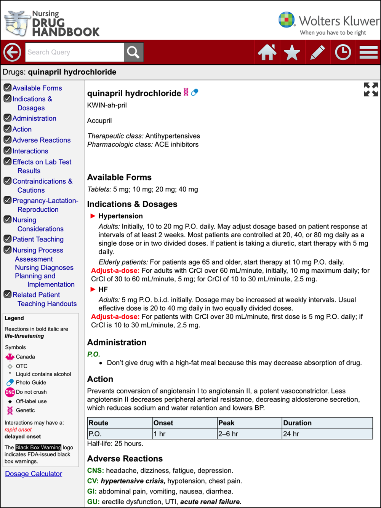
Task: Toggle the Nursing Process checkbox
Action: (x=7, y=250)
